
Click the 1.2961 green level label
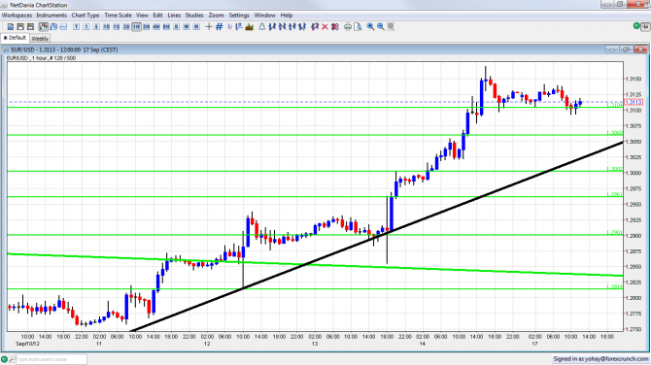point(614,194)
